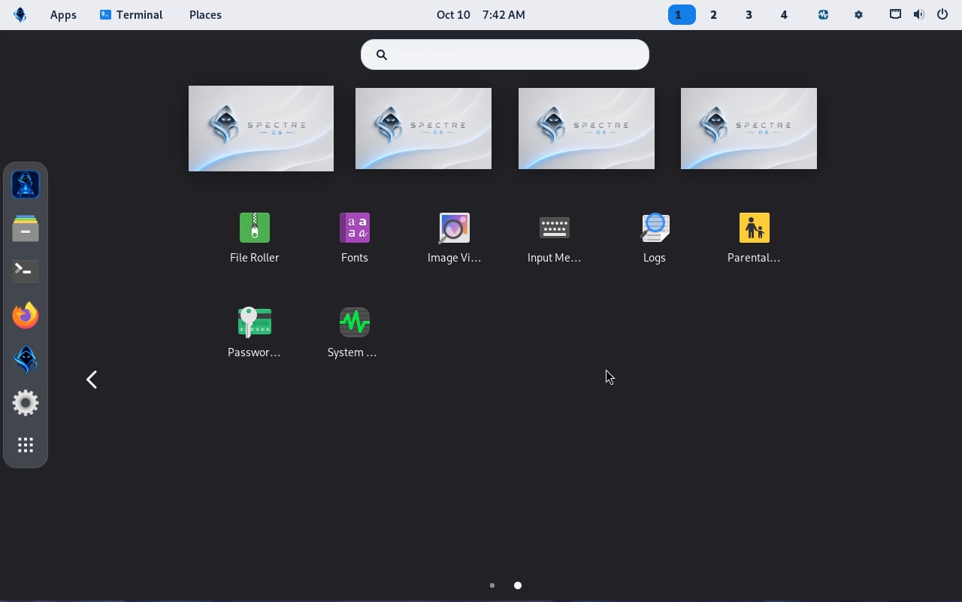Select the first page indicator dot
The width and height of the screenshot is (962, 602).
[492, 585]
